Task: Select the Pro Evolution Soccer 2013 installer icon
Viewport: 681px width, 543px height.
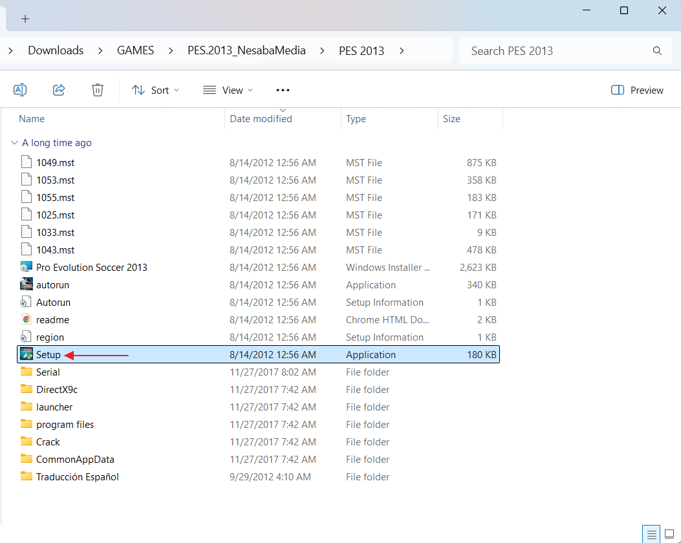Action: [x=27, y=267]
